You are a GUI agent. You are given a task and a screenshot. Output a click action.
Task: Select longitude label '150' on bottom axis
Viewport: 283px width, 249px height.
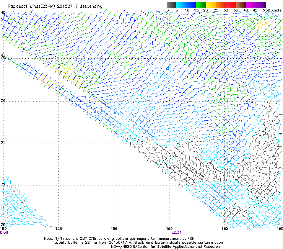[x=3, y=229]
